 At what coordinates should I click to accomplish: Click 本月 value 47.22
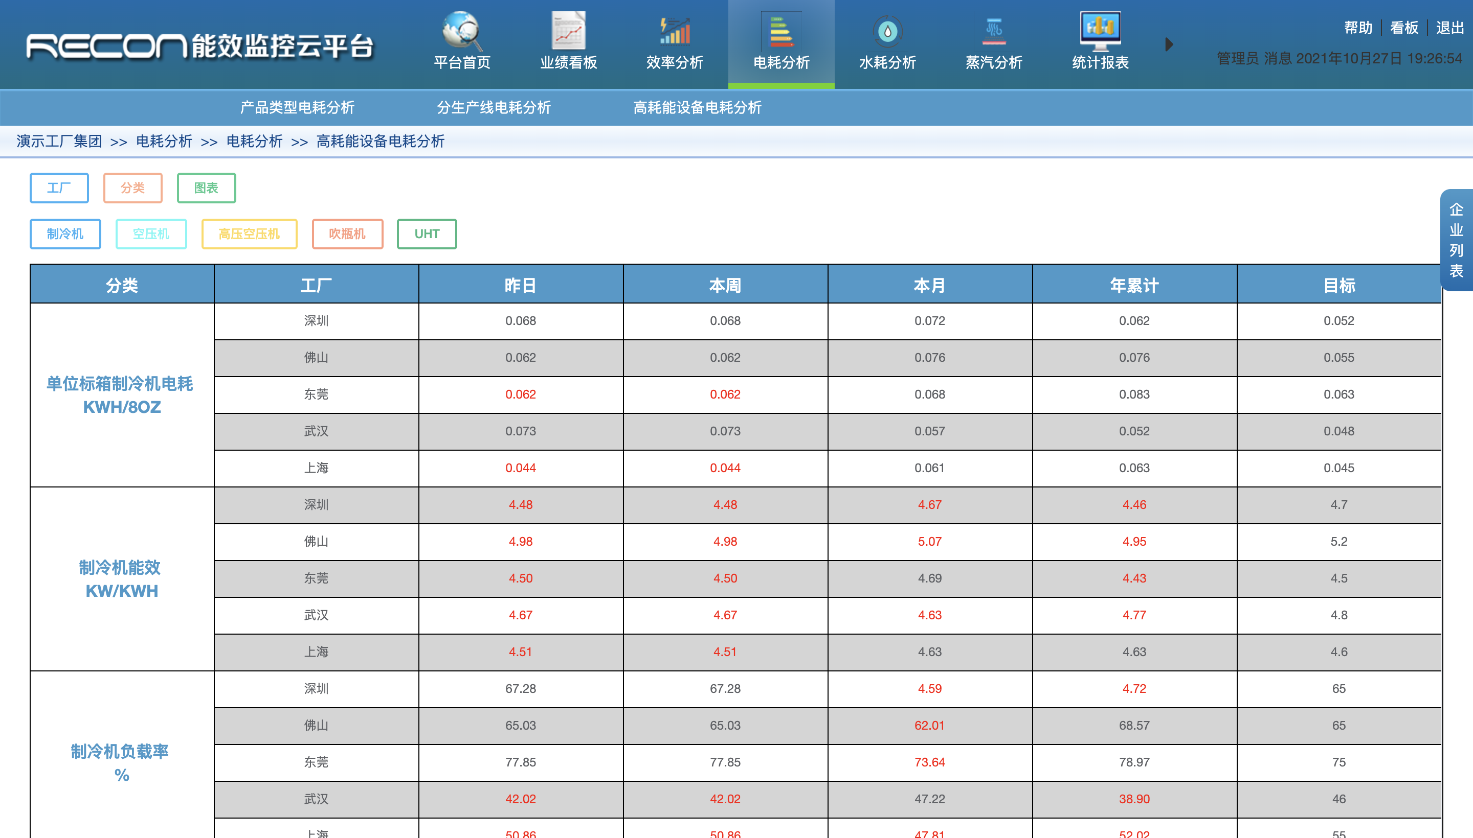930,799
